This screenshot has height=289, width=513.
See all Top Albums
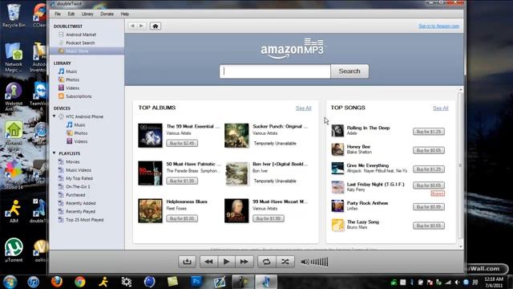pyautogui.click(x=303, y=108)
